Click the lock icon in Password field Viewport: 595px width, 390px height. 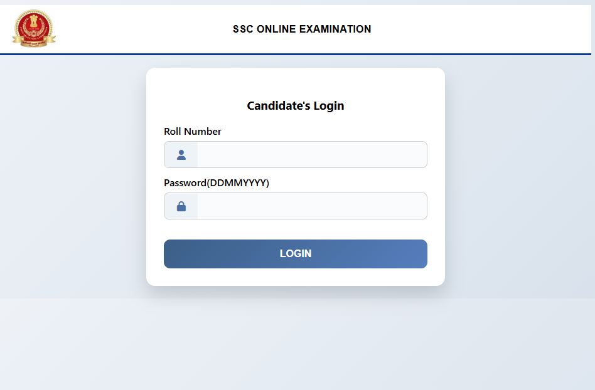click(x=181, y=206)
